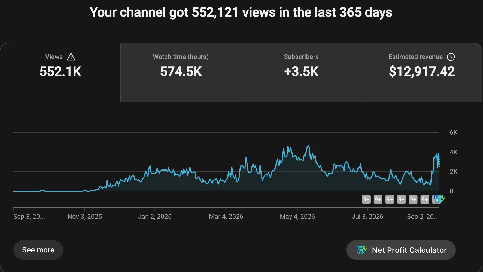Click the channel views headline text
The image size is (483, 272).
coord(241,13)
